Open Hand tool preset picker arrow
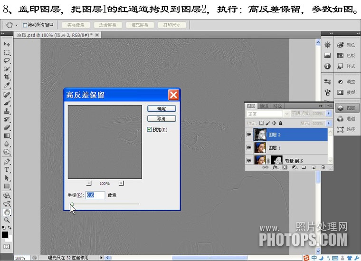The width and height of the screenshot is (361, 261). point(16,25)
